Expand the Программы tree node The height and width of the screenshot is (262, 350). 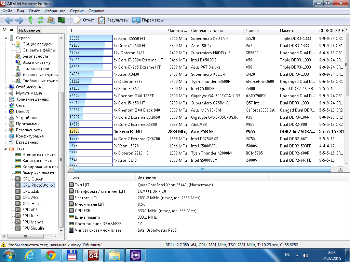5,124
